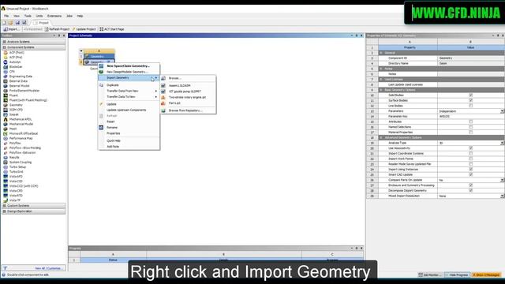This screenshot has height=284, width=505.
Task: Click the Rename icon in context menu
Action: coord(101,128)
